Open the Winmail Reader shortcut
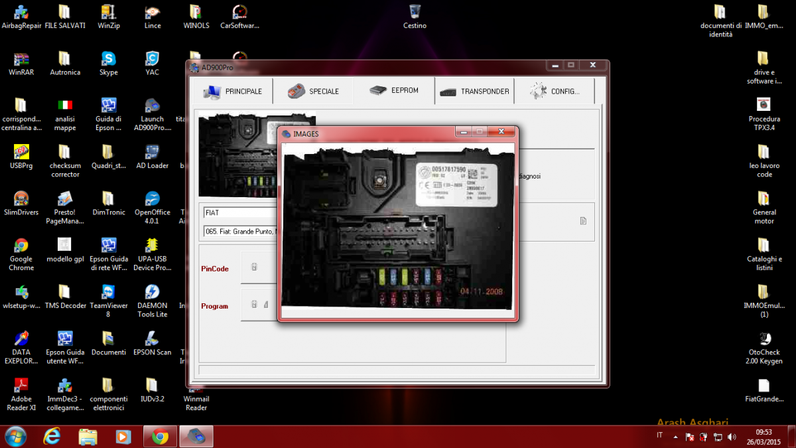Screen dimensions: 796x448 pyautogui.click(x=196, y=400)
